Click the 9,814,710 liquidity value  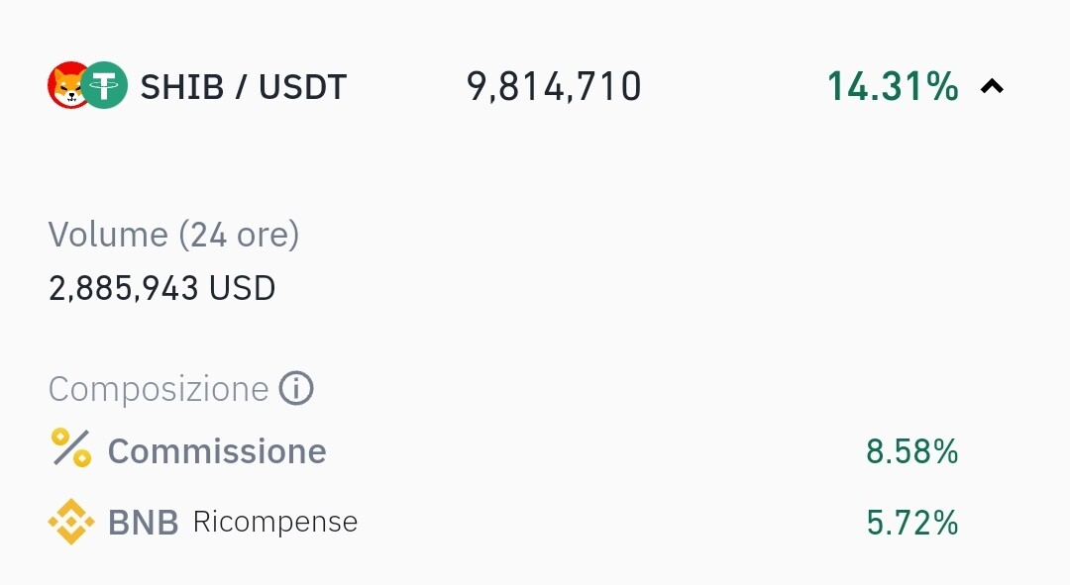(554, 87)
